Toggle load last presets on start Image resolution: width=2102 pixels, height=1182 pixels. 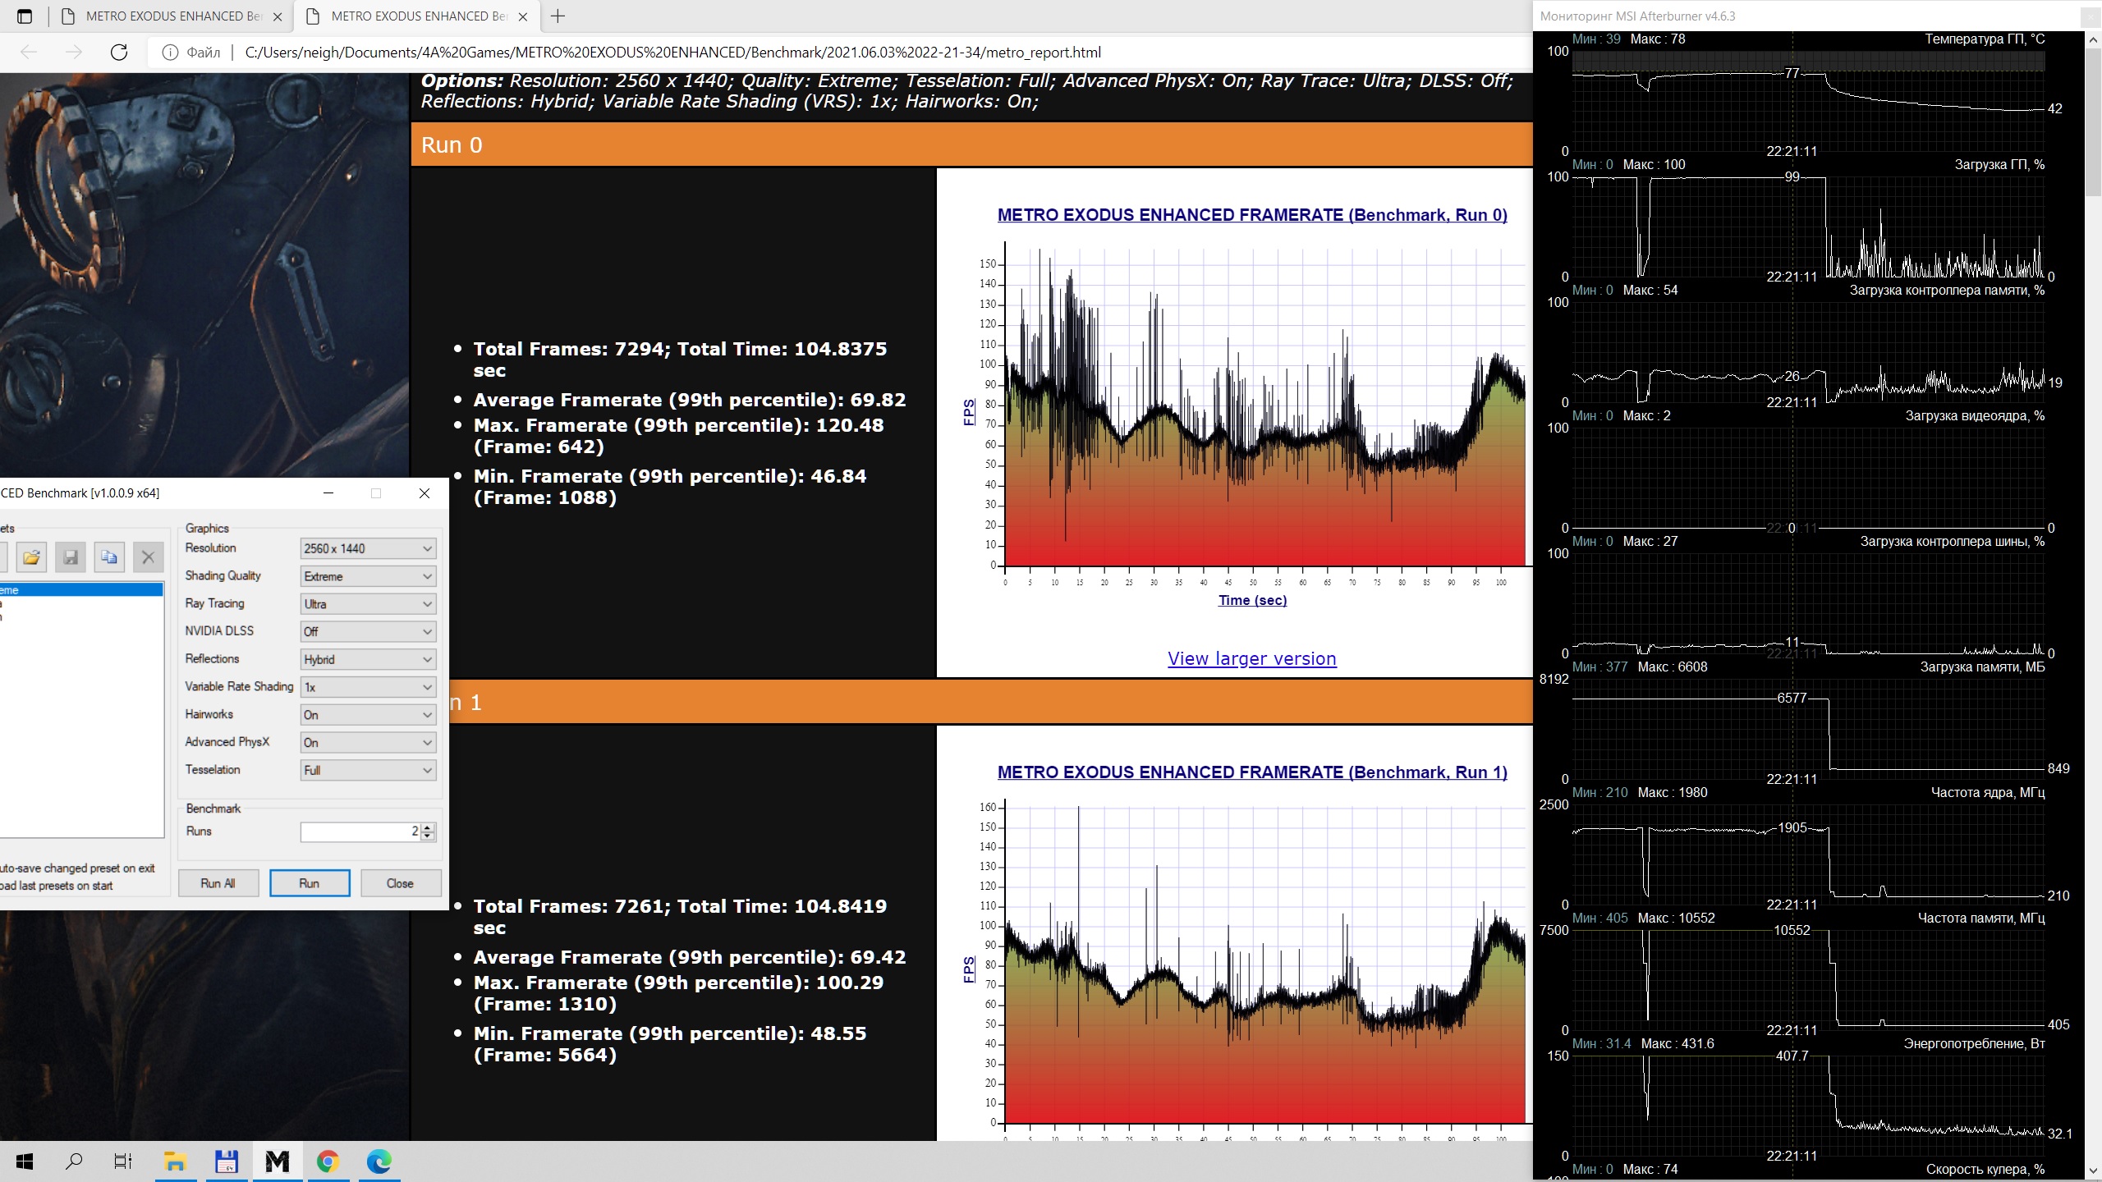point(57,886)
